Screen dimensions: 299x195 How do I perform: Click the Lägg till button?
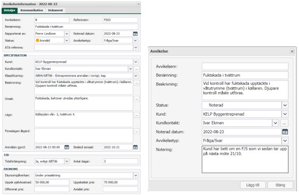click(x=253, y=185)
